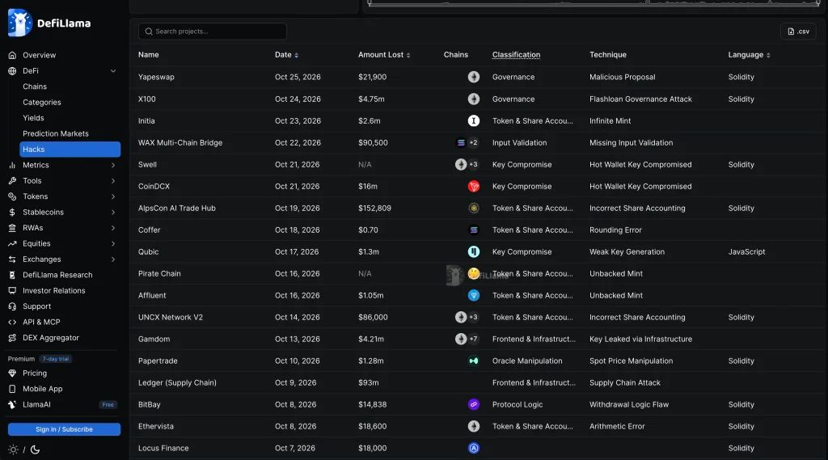Open Prediction Markets menu item
The height and width of the screenshot is (460, 828).
click(56, 133)
